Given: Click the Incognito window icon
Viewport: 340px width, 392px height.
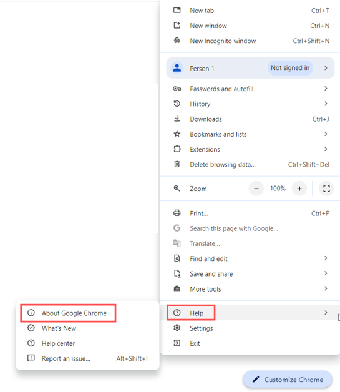Looking at the screenshot, I should 177,40.
